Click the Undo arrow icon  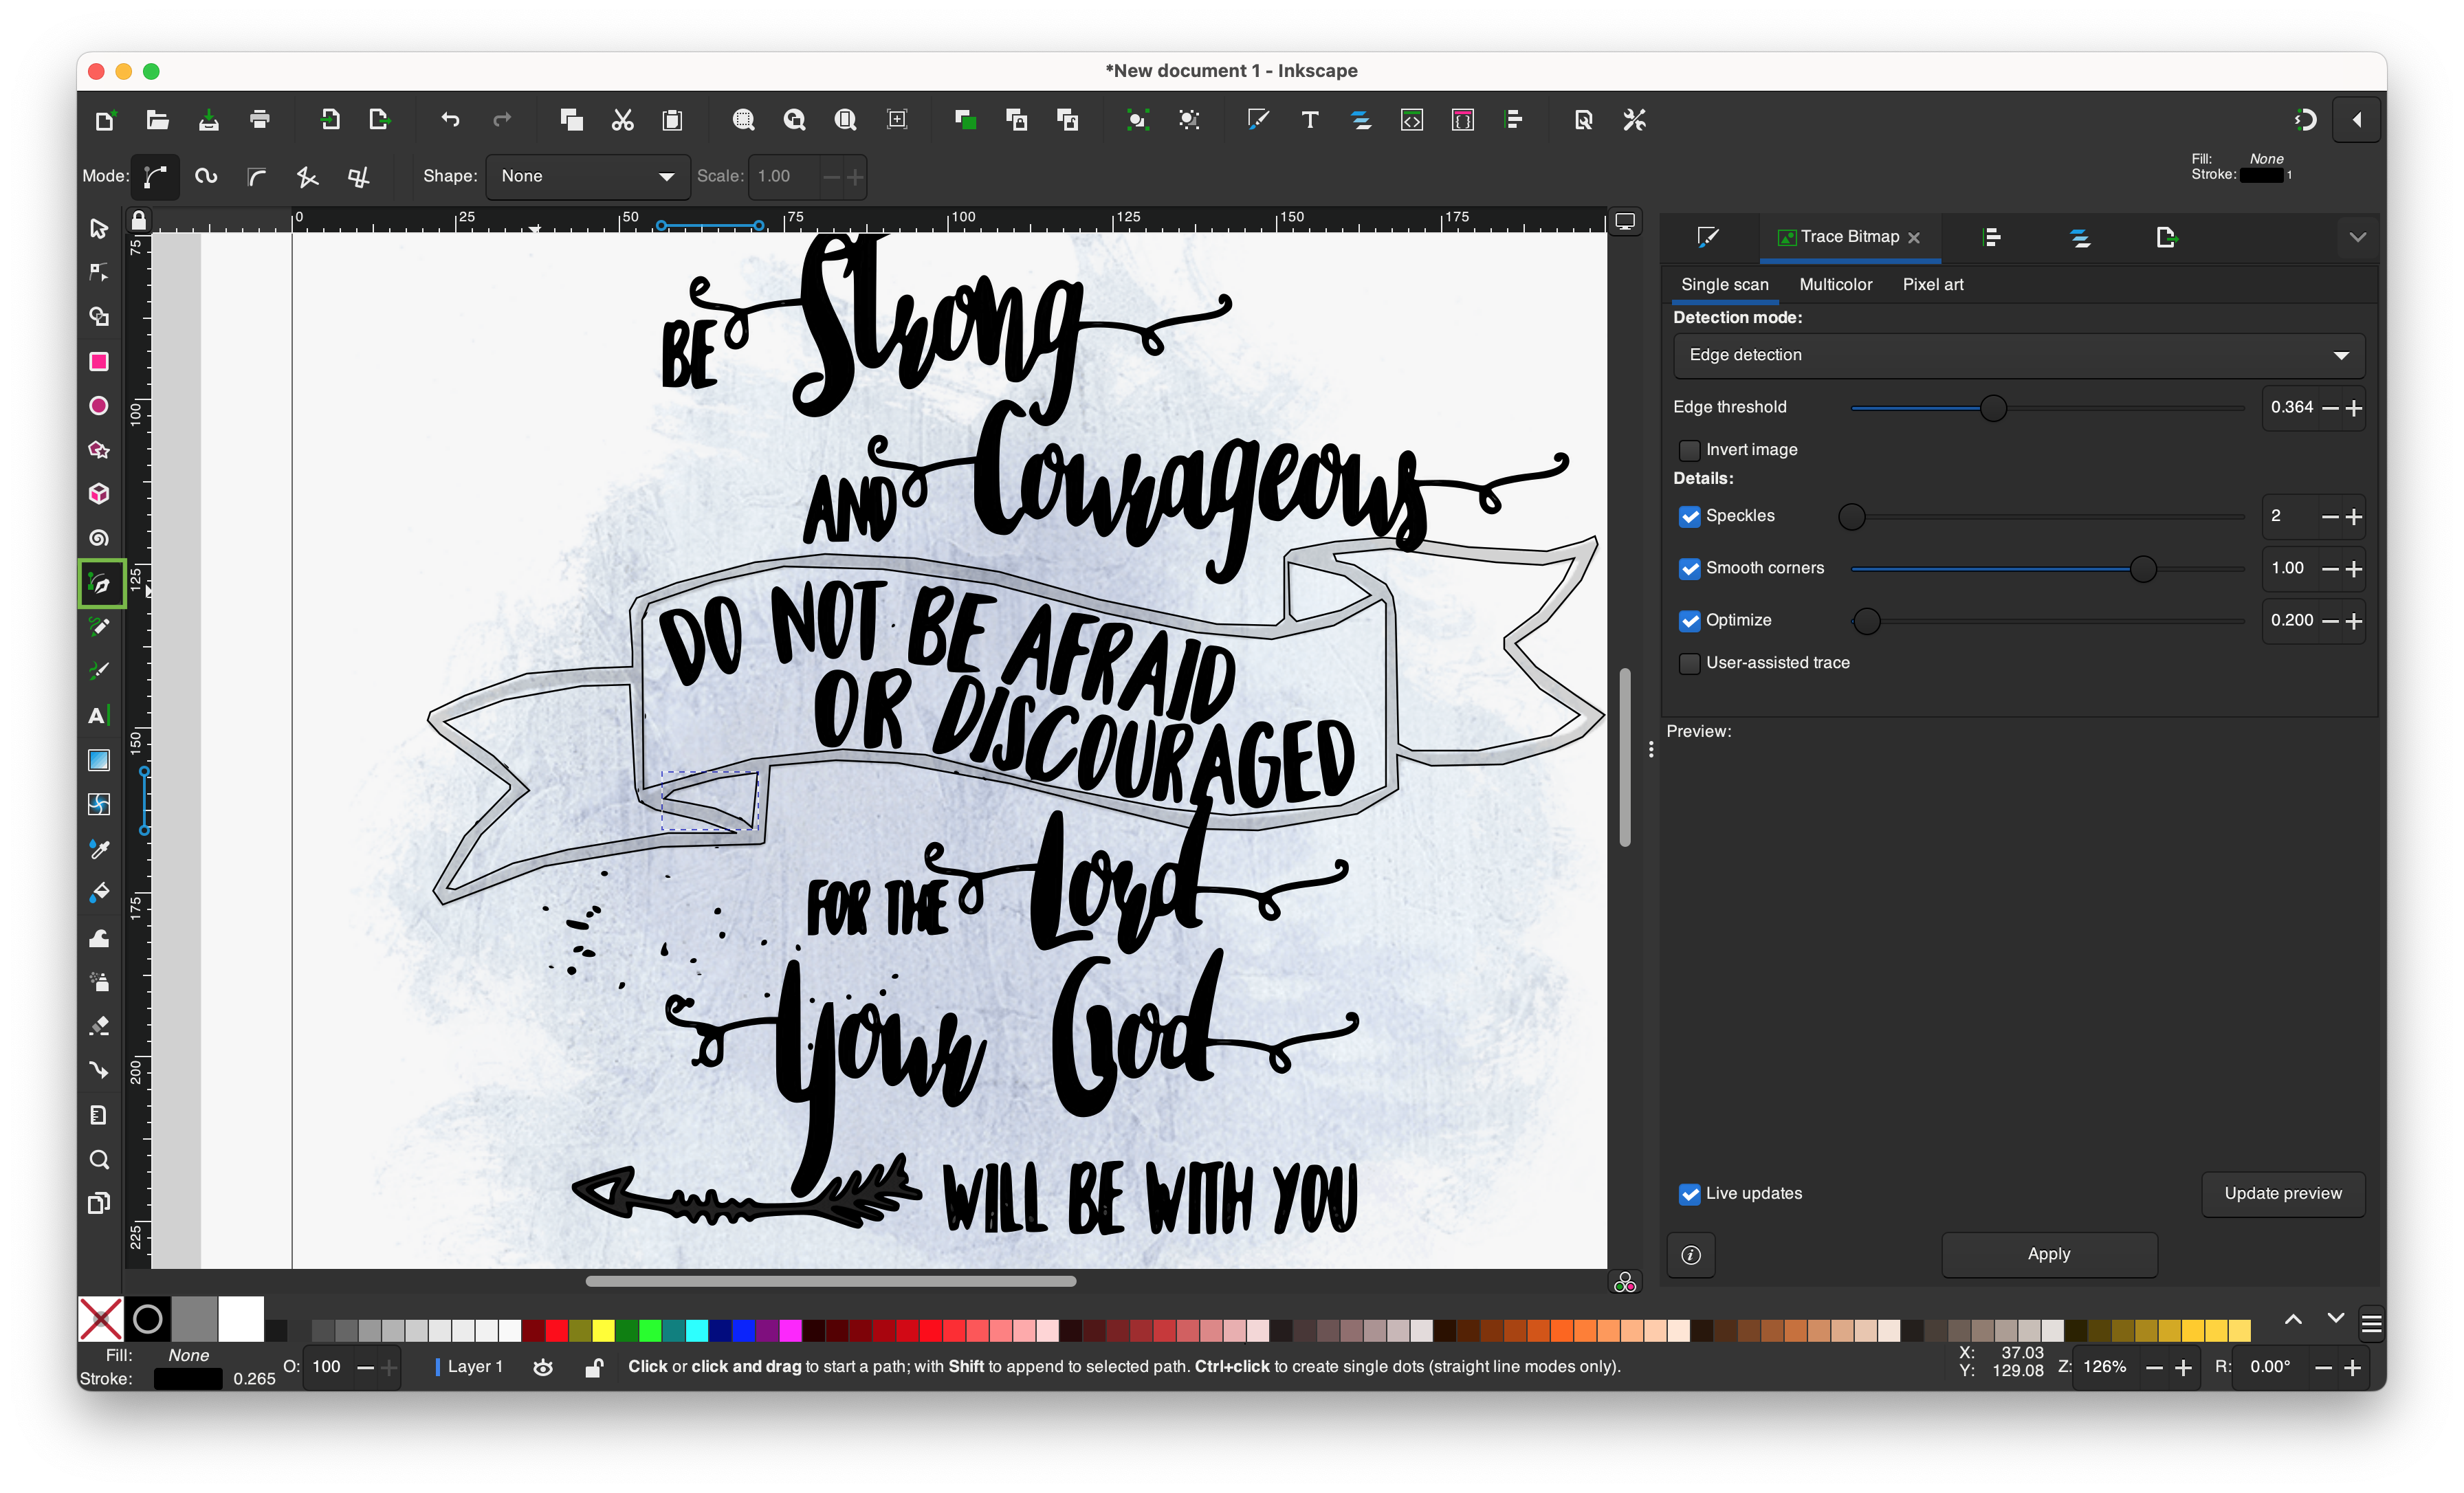(x=450, y=120)
